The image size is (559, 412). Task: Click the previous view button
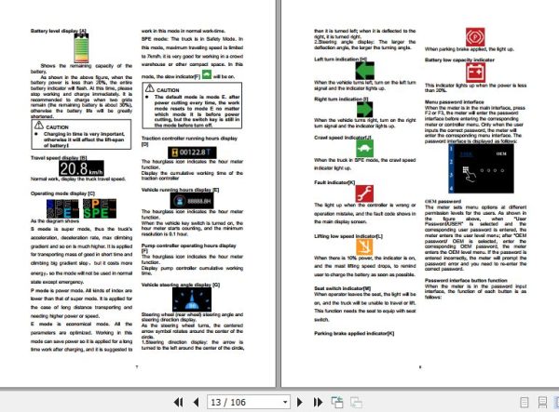pos(337,403)
